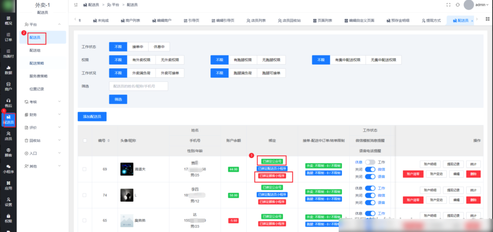Select the 无集中配送权限 filter option
This screenshot has height=232, width=493.
[383, 60]
